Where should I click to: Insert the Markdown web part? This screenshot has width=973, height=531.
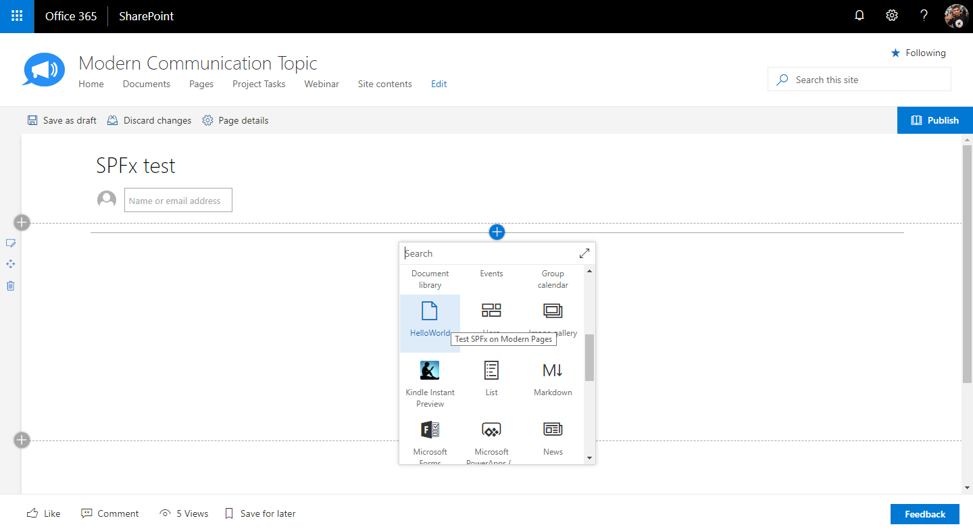pyautogui.click(x=553, y=378)
